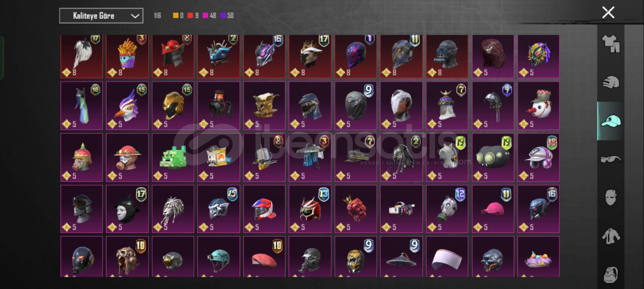This screenshot has width=644, height=289.
Task: Select the french fries headgear item
Action: pos(127,56)
